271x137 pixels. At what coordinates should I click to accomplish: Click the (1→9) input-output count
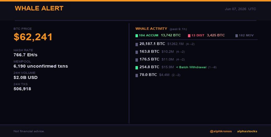tap(212, 67)
